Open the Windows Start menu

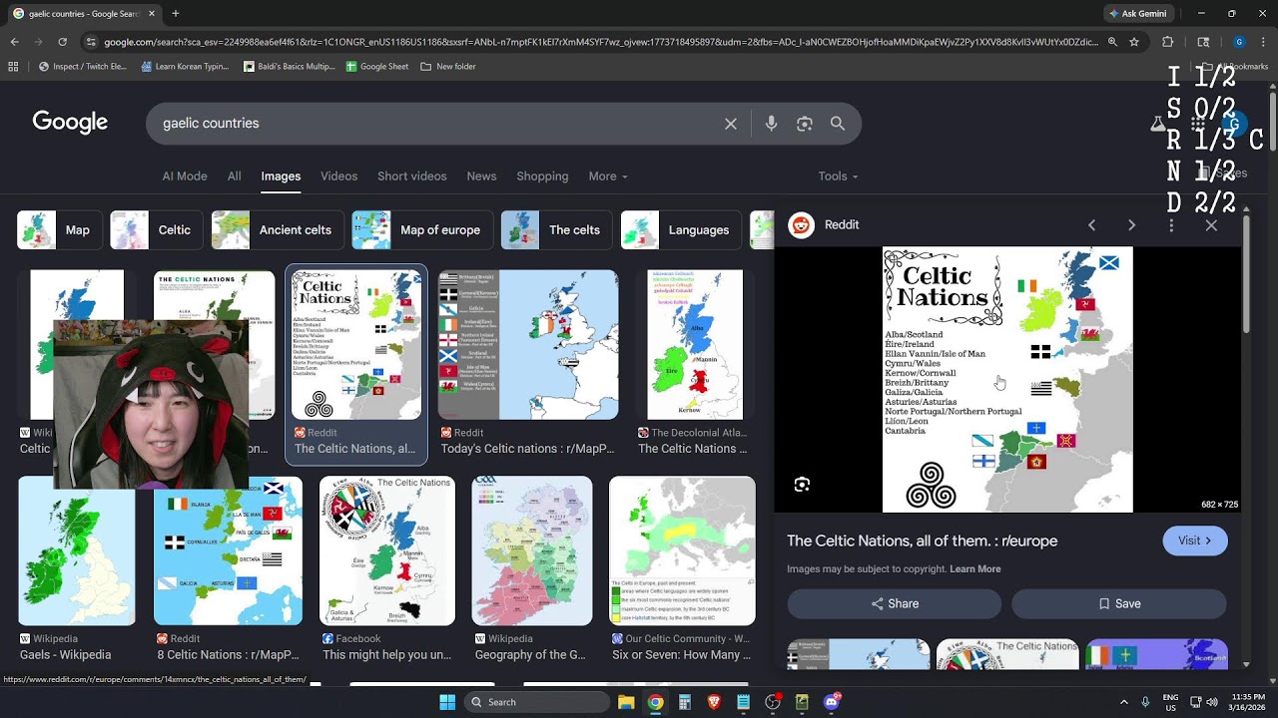coord(447,702)
